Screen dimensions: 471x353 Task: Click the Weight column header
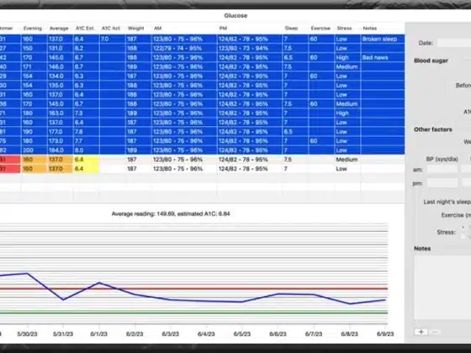click(135, 29)
